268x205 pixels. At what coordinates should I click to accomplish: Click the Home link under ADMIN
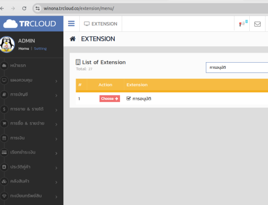tap(24, 49)
